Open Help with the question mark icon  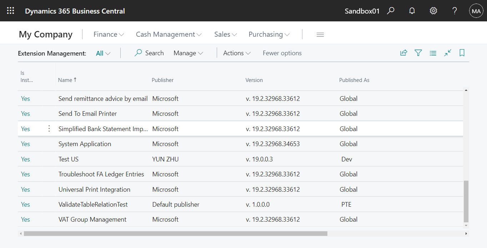tap(455, 11)
